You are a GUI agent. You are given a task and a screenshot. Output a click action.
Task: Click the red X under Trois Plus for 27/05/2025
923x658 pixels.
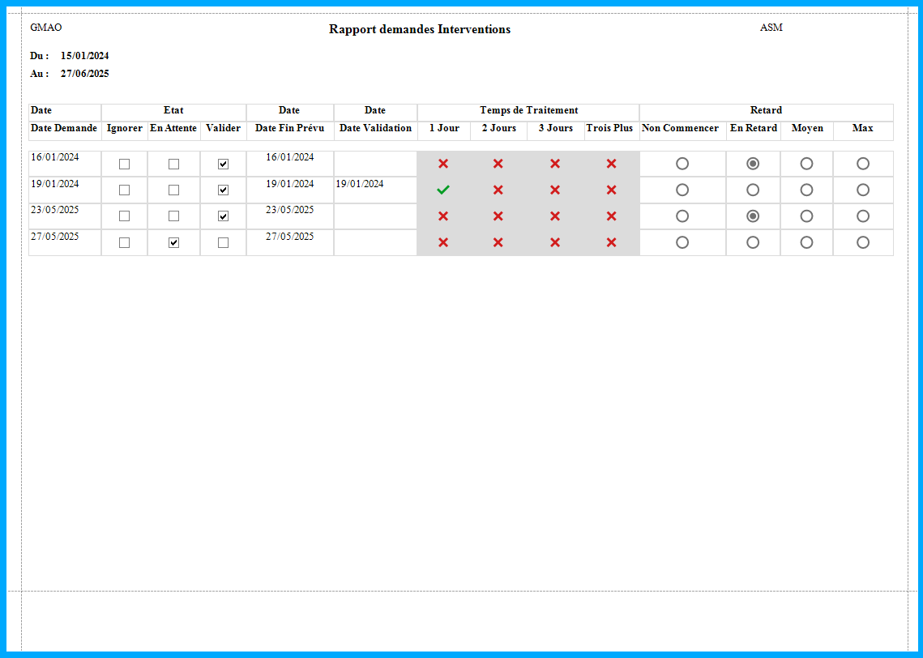612,242
